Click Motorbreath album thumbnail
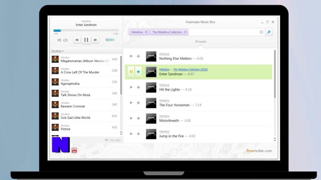321x180 pixels. (x=151, y=118)
